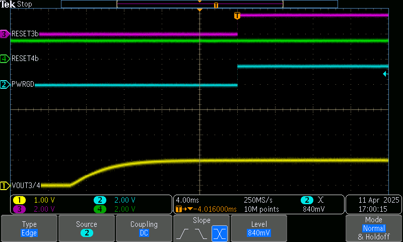The height and width of the screenshot is (242, 403).
Task: Click the orange trigger position T marker
Action: [237, 16]
